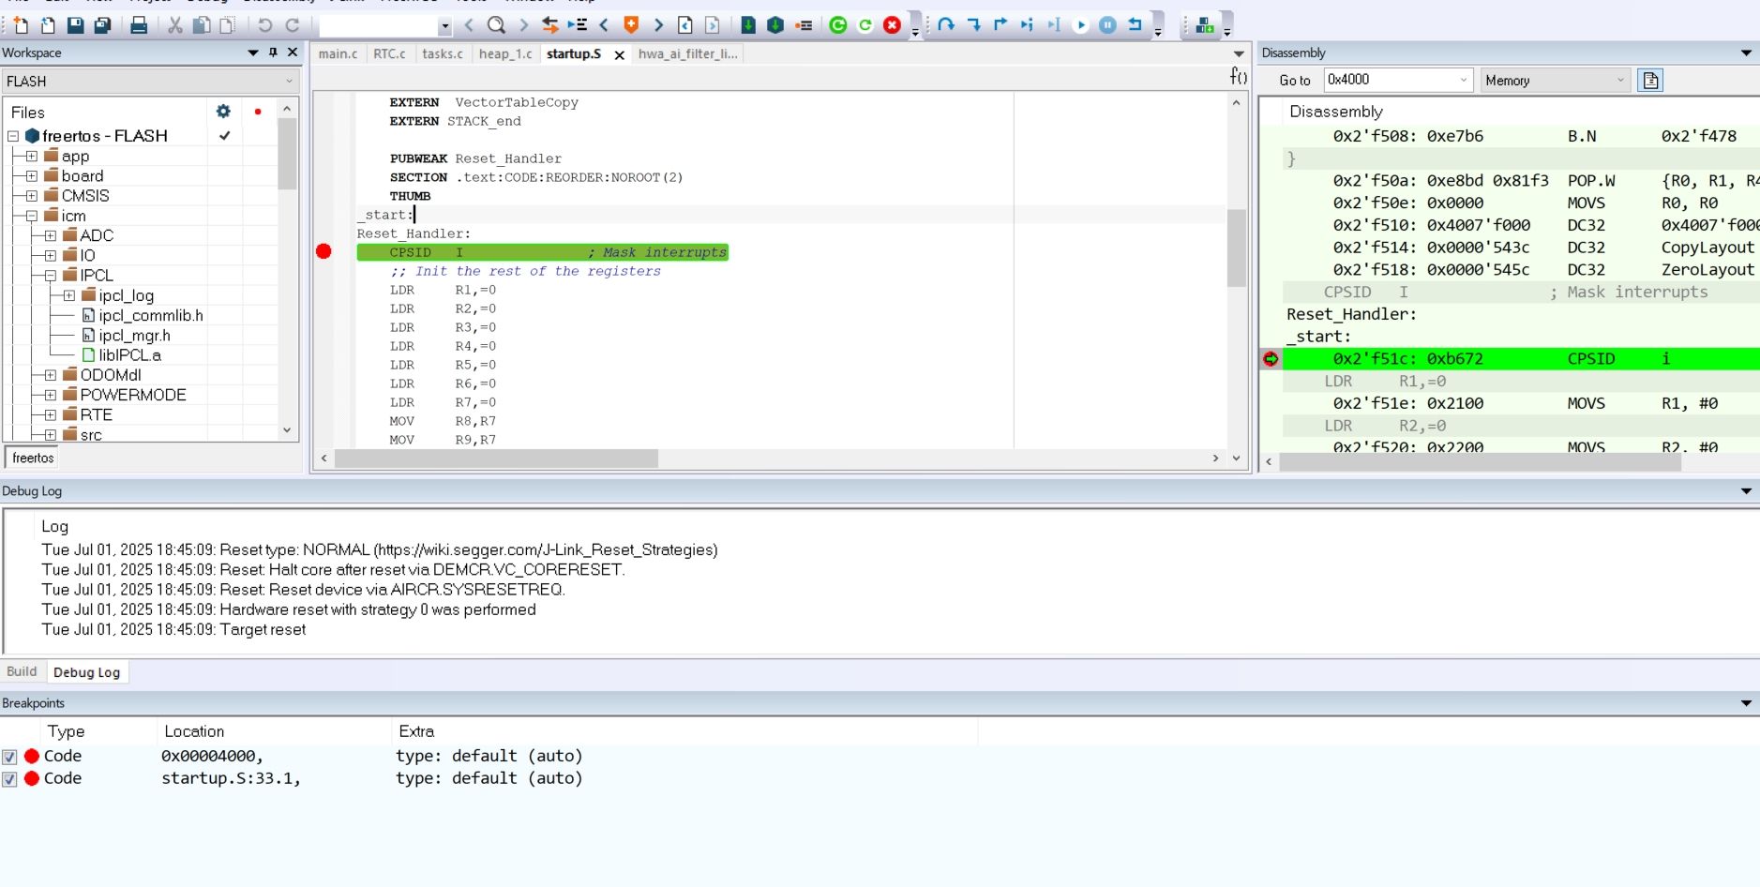Viewport: 1760px width, 887px height.
Task: Click the Cut scissors icon
Action: pyautogui.click(x=174, y=25)
